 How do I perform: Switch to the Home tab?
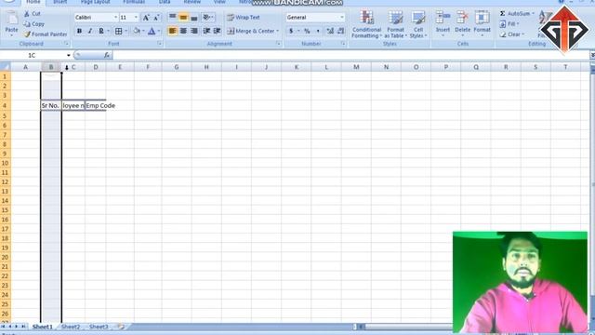33,2
